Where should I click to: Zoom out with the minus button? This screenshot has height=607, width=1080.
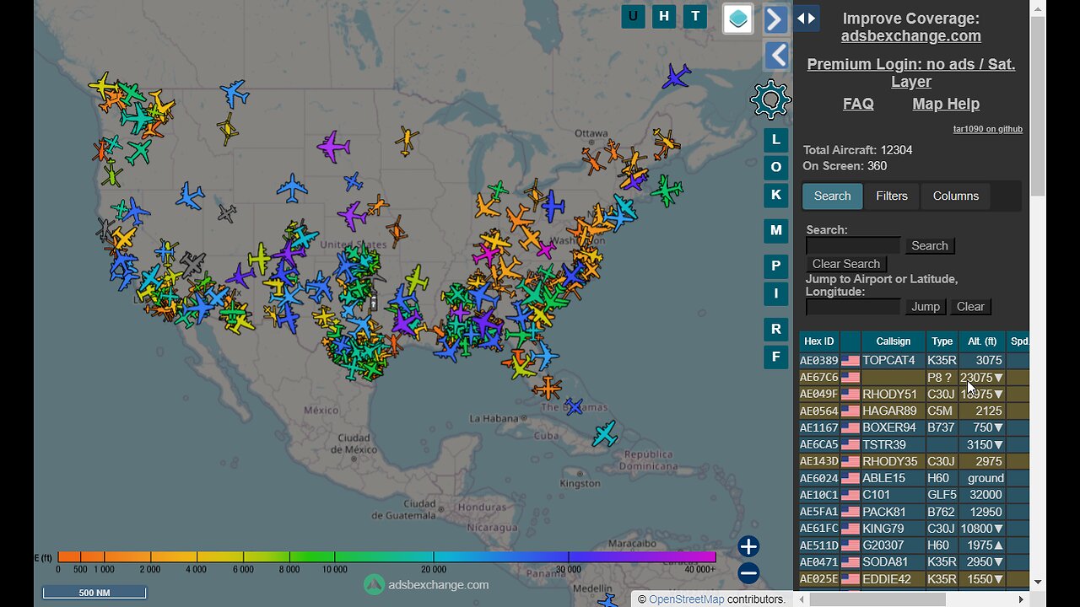(748, 573)
